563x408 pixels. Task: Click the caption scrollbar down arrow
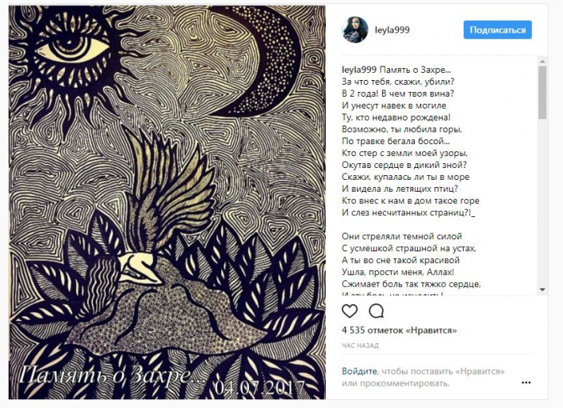tap(542, 290)
